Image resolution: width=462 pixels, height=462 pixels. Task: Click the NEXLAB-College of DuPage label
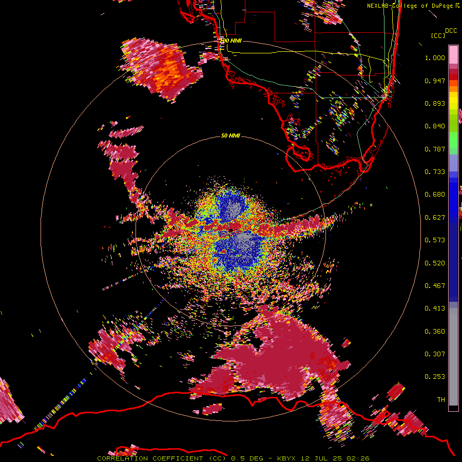pyautogui.click(x=410, y=6)
